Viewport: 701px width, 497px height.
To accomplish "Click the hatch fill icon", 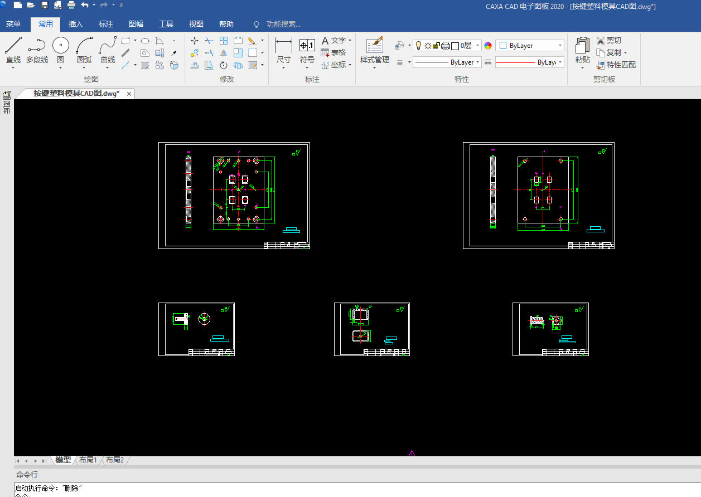I will (145, 65).
